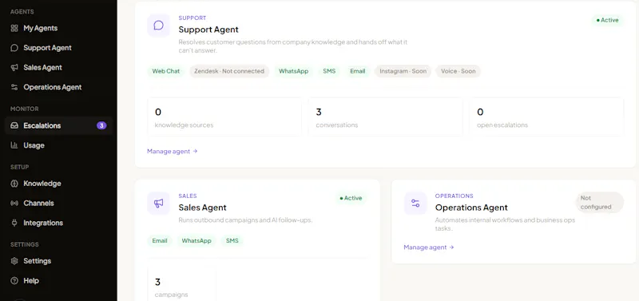639x301 pixels.
Task: Click the Operations Agent card title
Action: pos(471,208)
